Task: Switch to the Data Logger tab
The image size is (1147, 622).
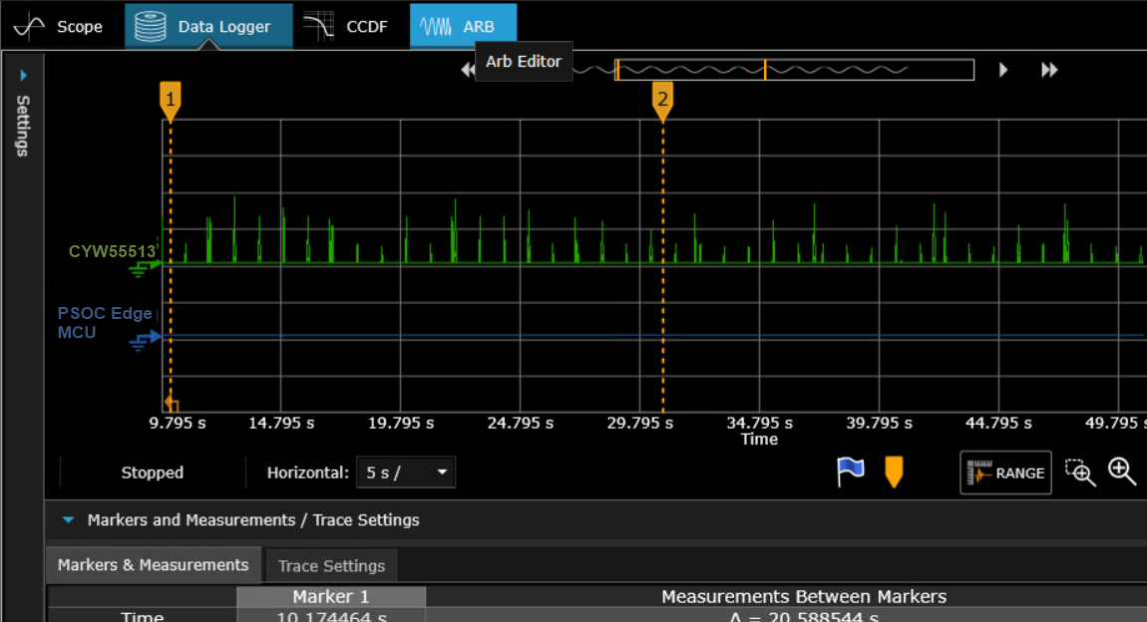Action: [207, 26]
